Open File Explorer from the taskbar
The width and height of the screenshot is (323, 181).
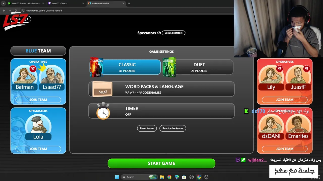click(x=162, y=177)
